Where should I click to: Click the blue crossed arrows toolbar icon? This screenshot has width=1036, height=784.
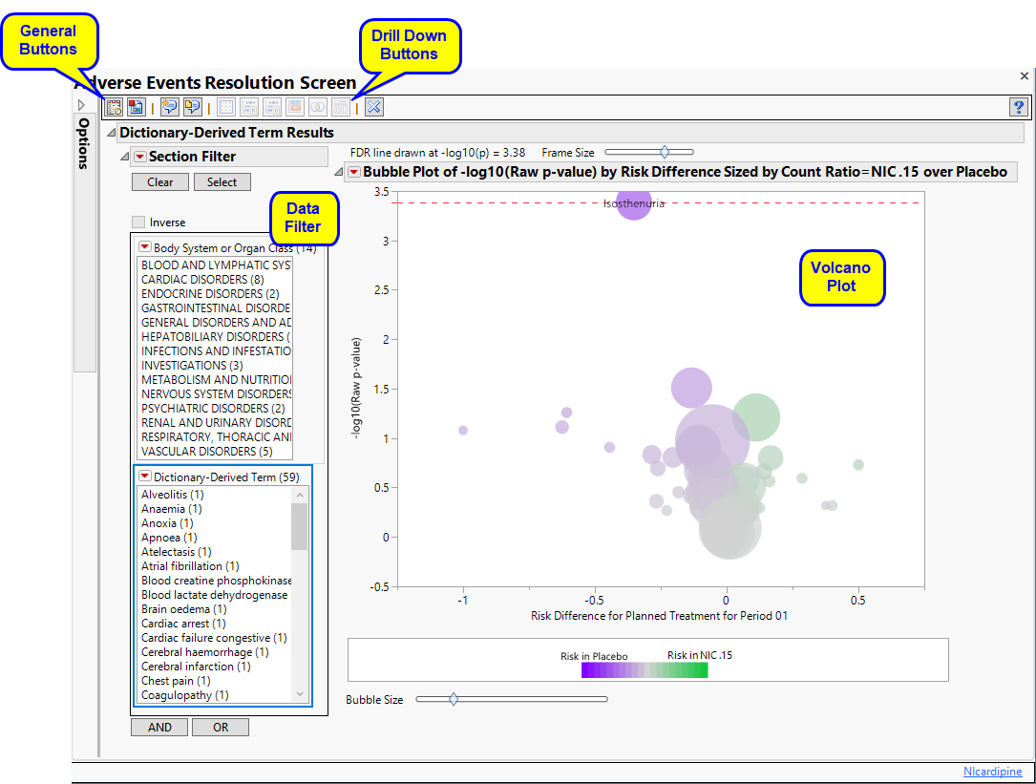374,107
